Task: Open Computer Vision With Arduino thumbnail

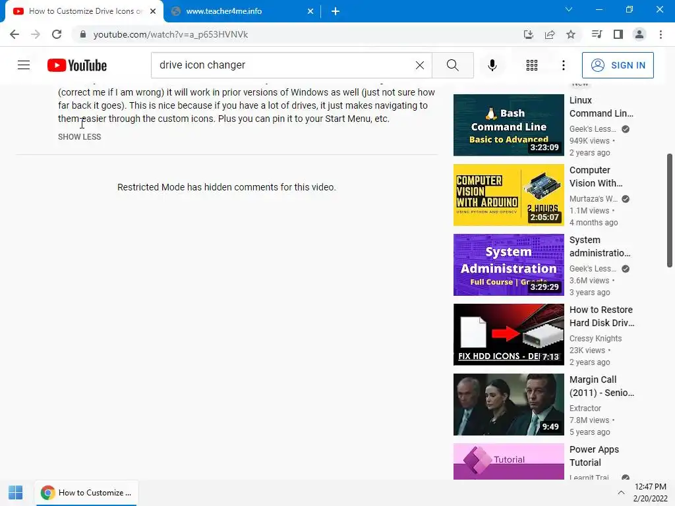Action: pyautogui.click(x=508, y=195)
